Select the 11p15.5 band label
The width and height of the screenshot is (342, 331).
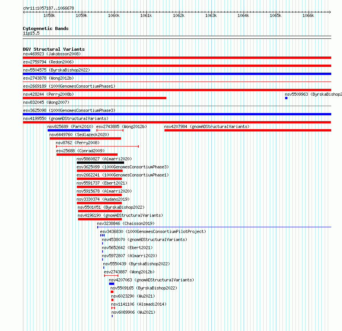click(x=31, y=33)
